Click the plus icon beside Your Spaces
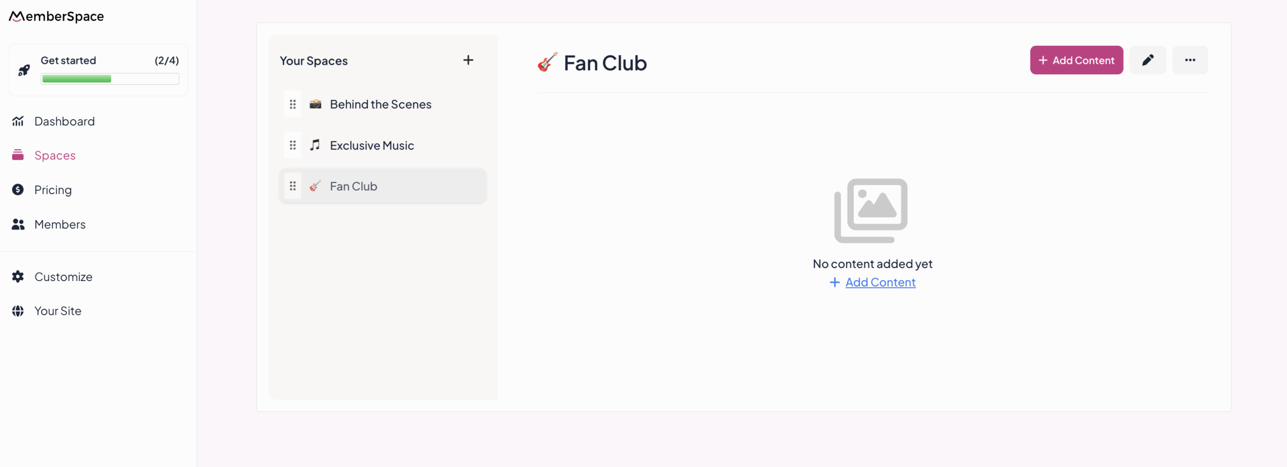Image resolution: width=1287 pixels, height=467 pixels. click(x=468, y=60)
